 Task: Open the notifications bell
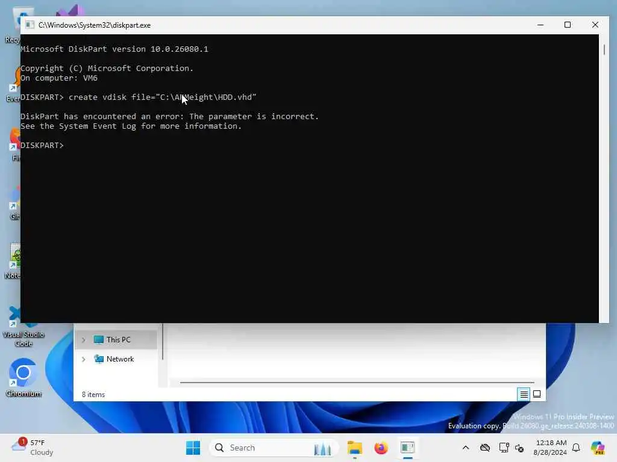pyautogui.click(x=576, y=448)
